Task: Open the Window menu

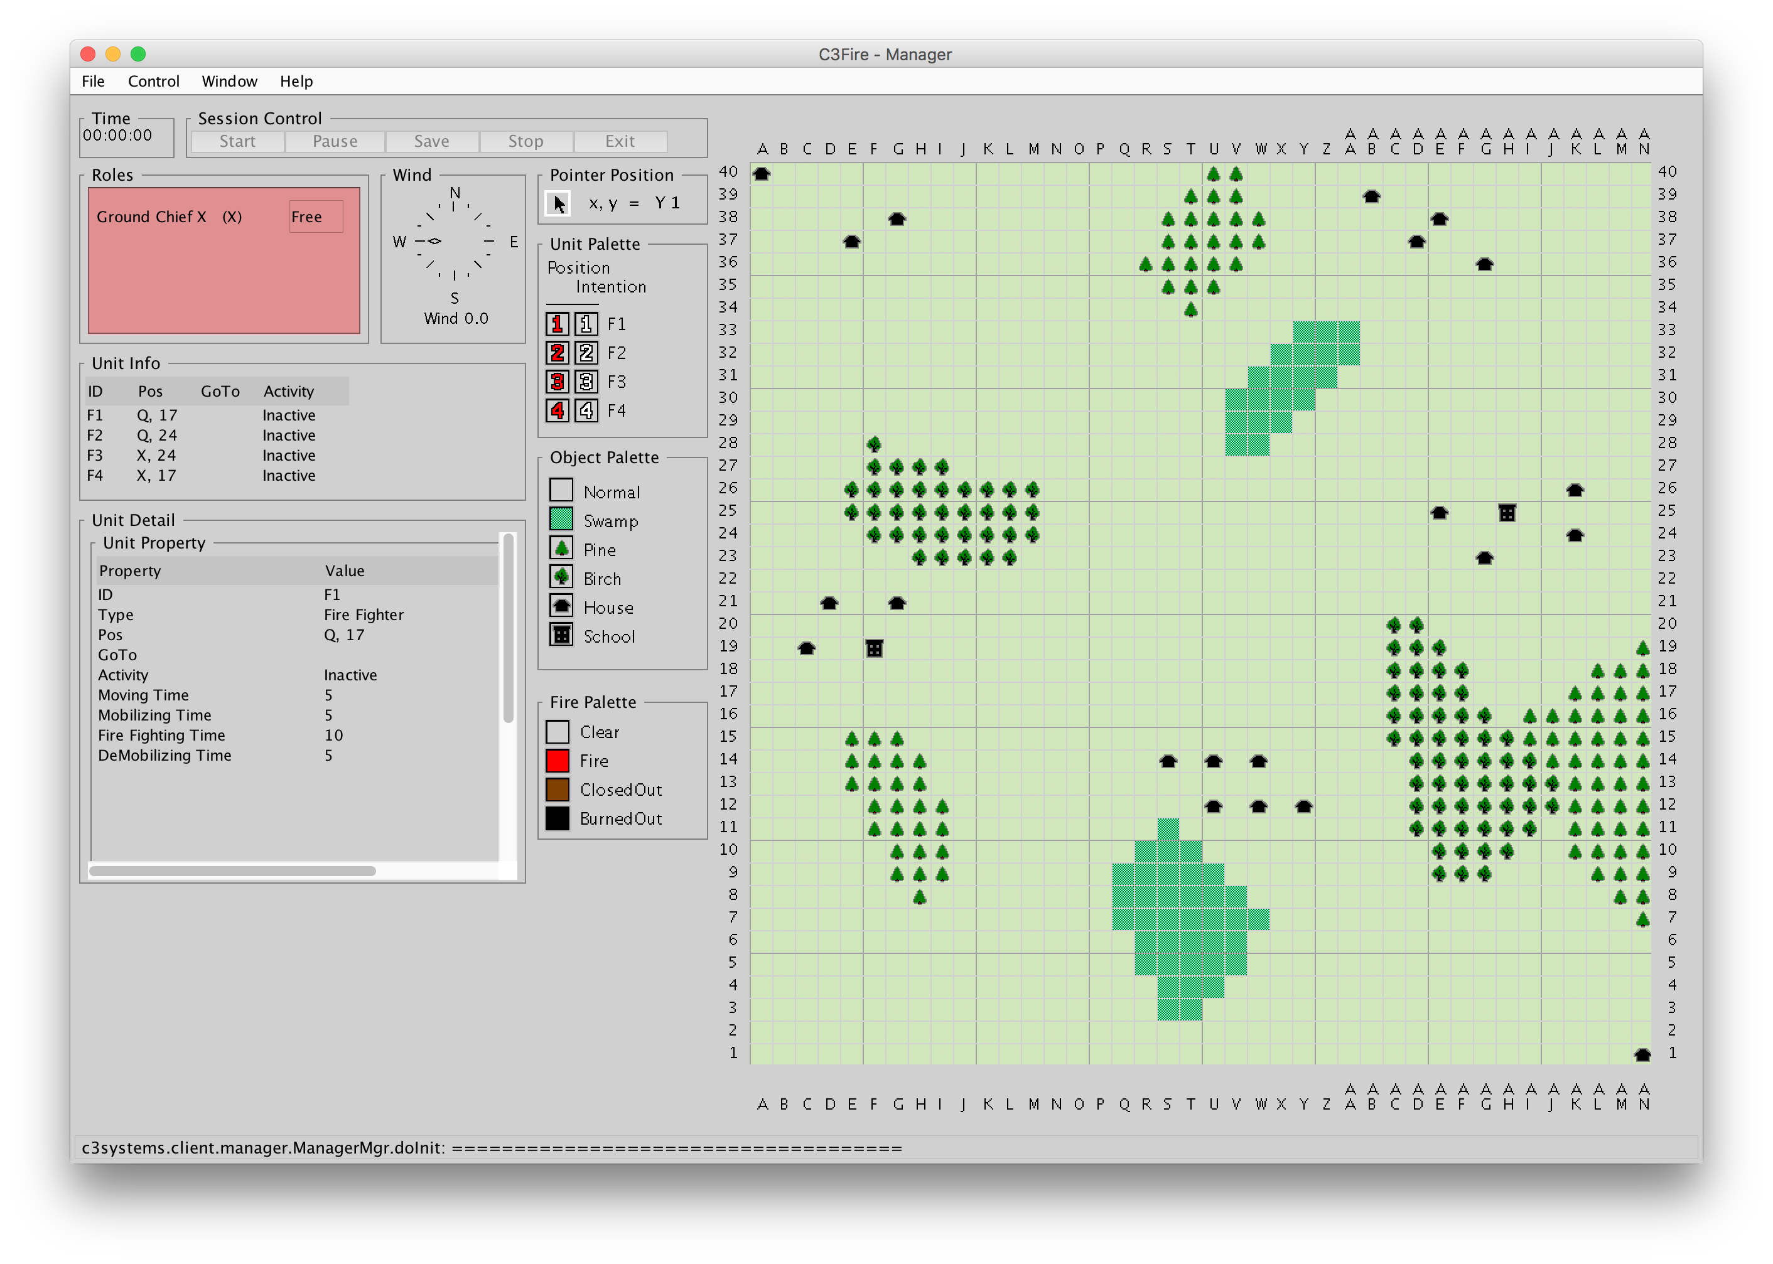Action: tap(229, 81)
